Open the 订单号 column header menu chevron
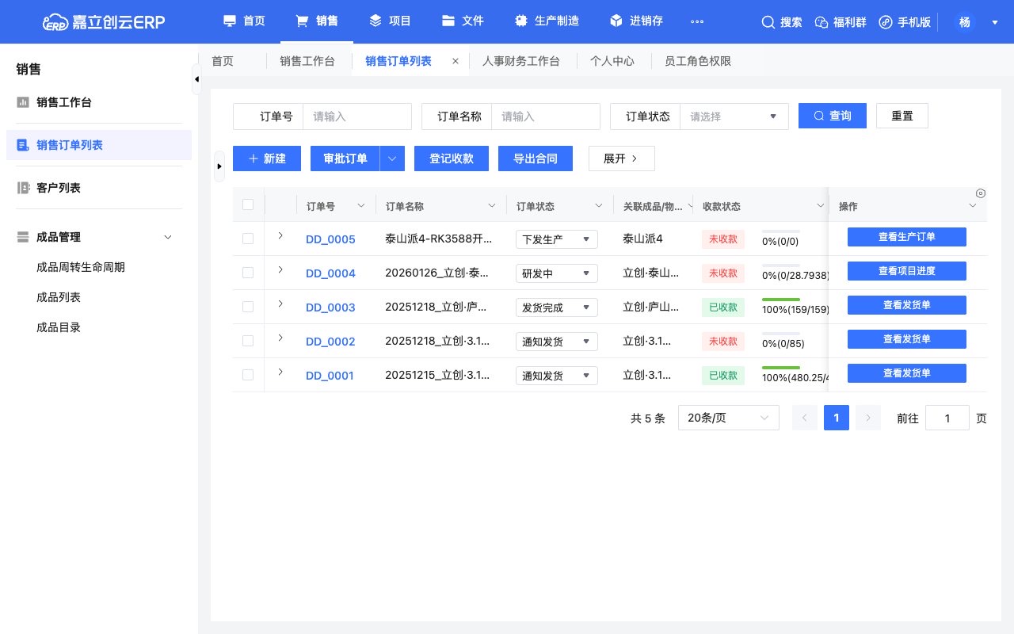 tap(361, 205)
